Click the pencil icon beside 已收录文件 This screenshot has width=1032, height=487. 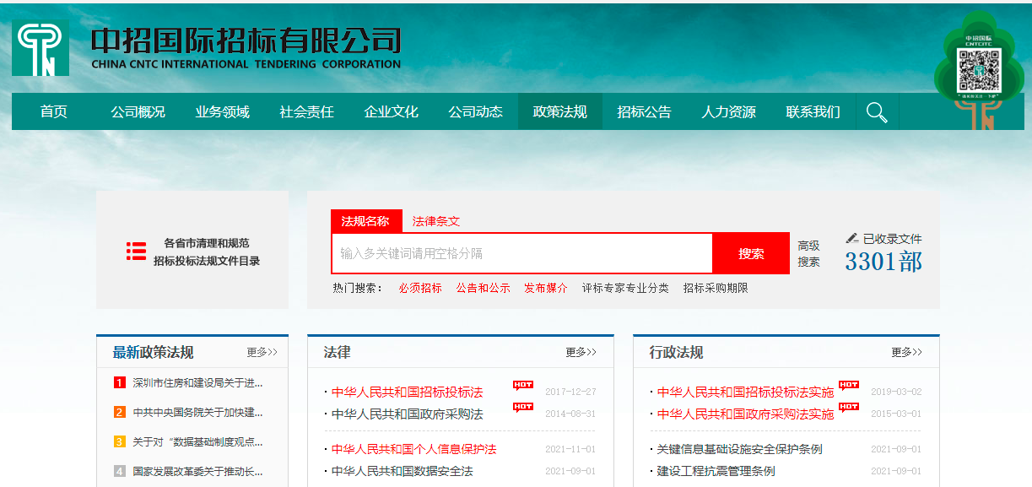click(852, 239)
